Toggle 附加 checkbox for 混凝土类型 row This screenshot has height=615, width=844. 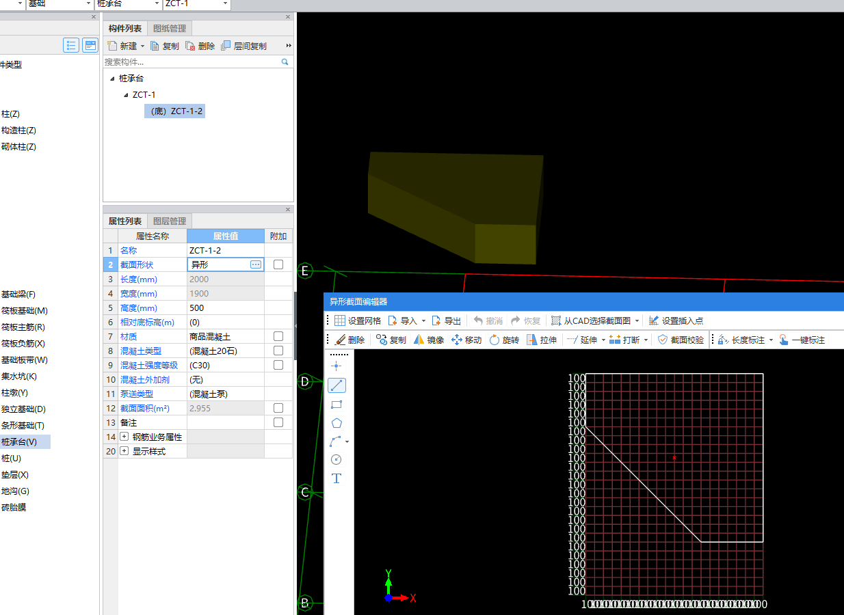coord(278,351)
